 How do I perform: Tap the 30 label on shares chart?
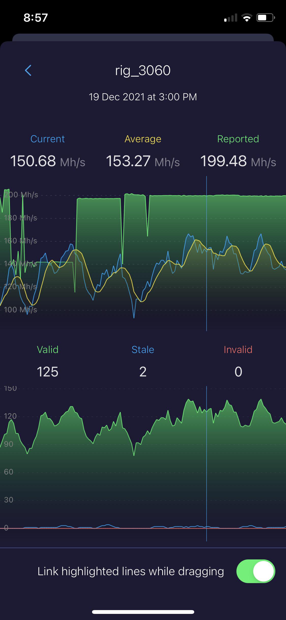coord(9,500)
